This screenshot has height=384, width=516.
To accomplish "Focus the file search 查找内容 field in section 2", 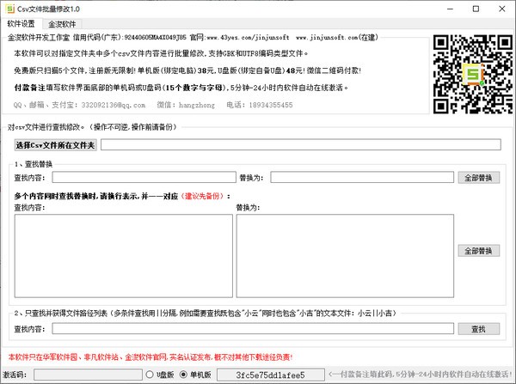I will pos(234,328).
